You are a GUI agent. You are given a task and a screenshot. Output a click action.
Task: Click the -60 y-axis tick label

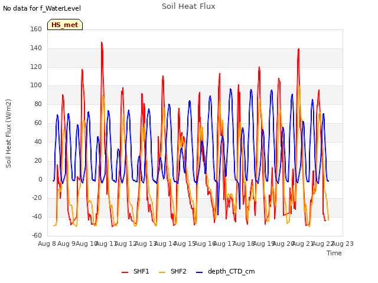pyautogui.click(x=37, y=235)
